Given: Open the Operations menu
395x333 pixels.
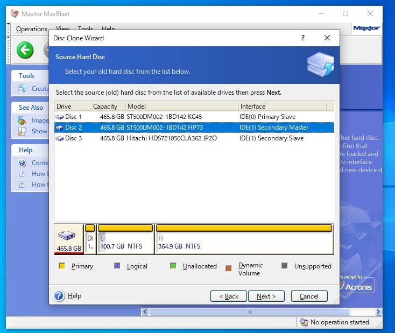Looking at the screenshot, I should click(x=32, y=29).
